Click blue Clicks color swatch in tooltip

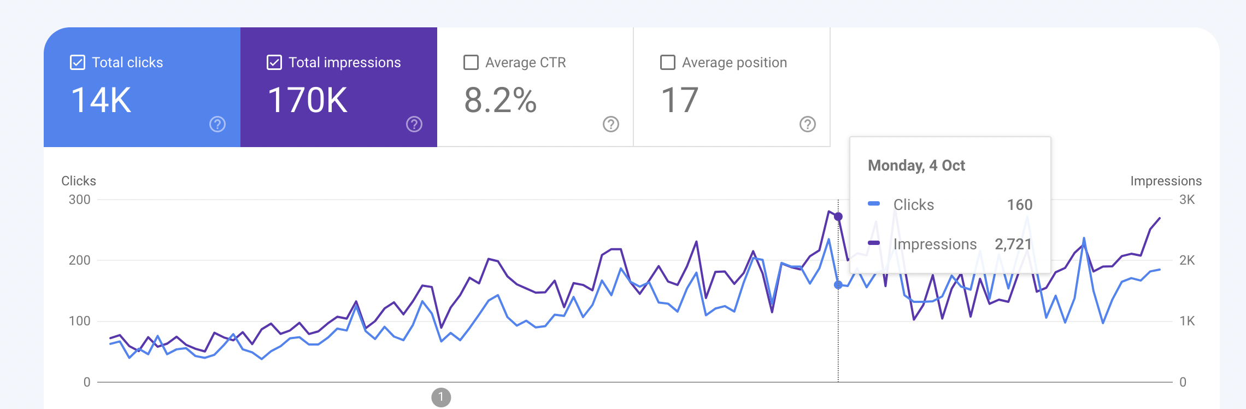[874, 204]
